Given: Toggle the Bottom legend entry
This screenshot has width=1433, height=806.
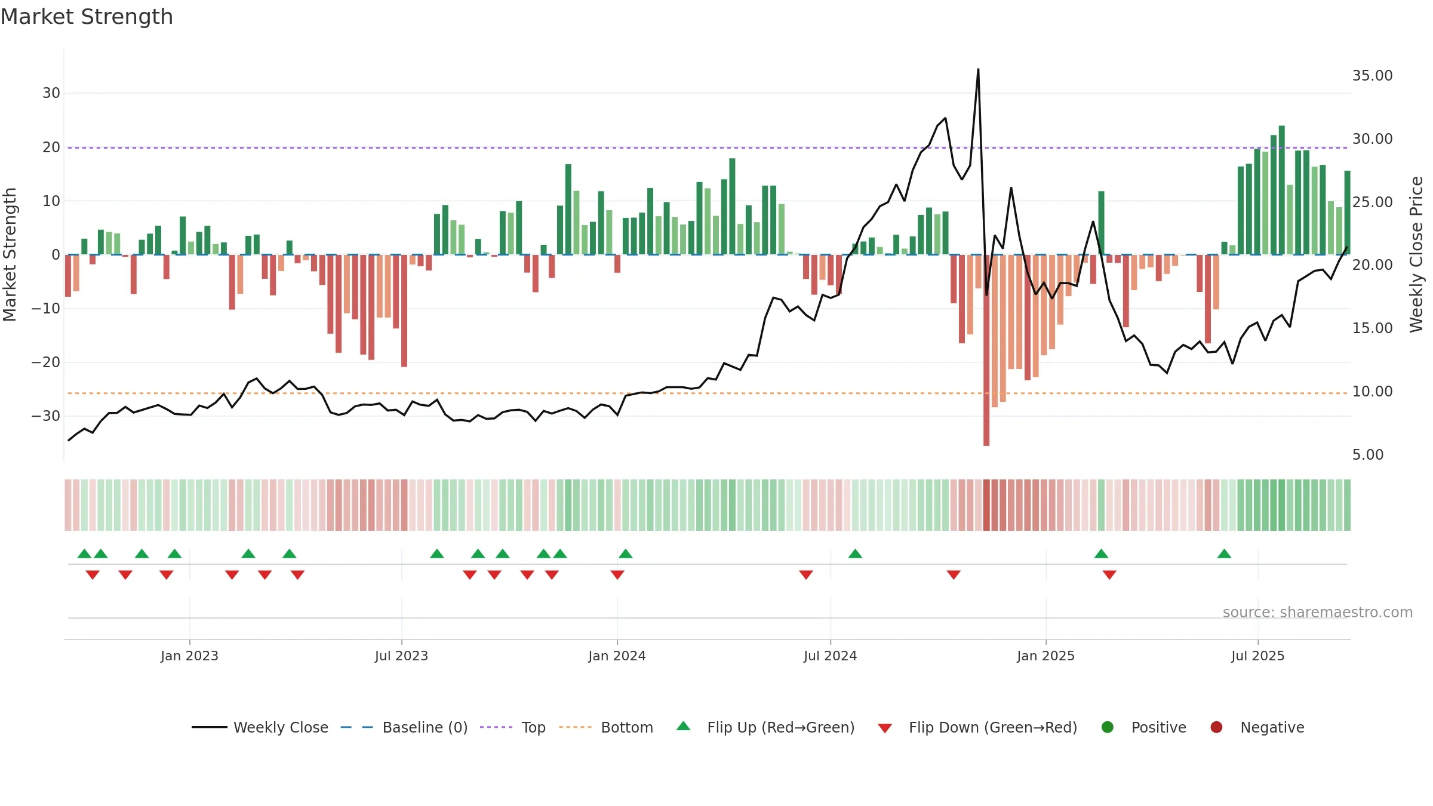Looking at the screenshot, I should pyautogui.click(x=606, y=727).
